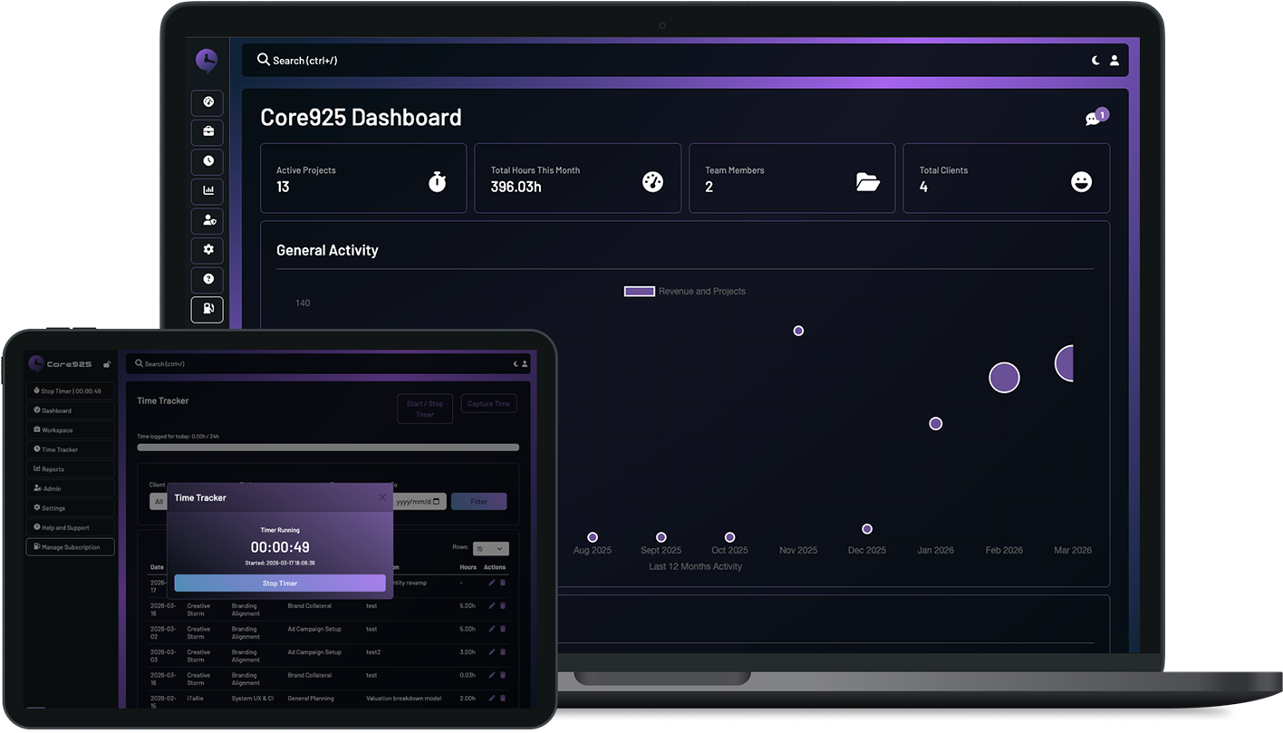Delete the first time entry using the trash icon
Image resolution: width=1283 pixels, height=733 pixels.
click(503, 583)
